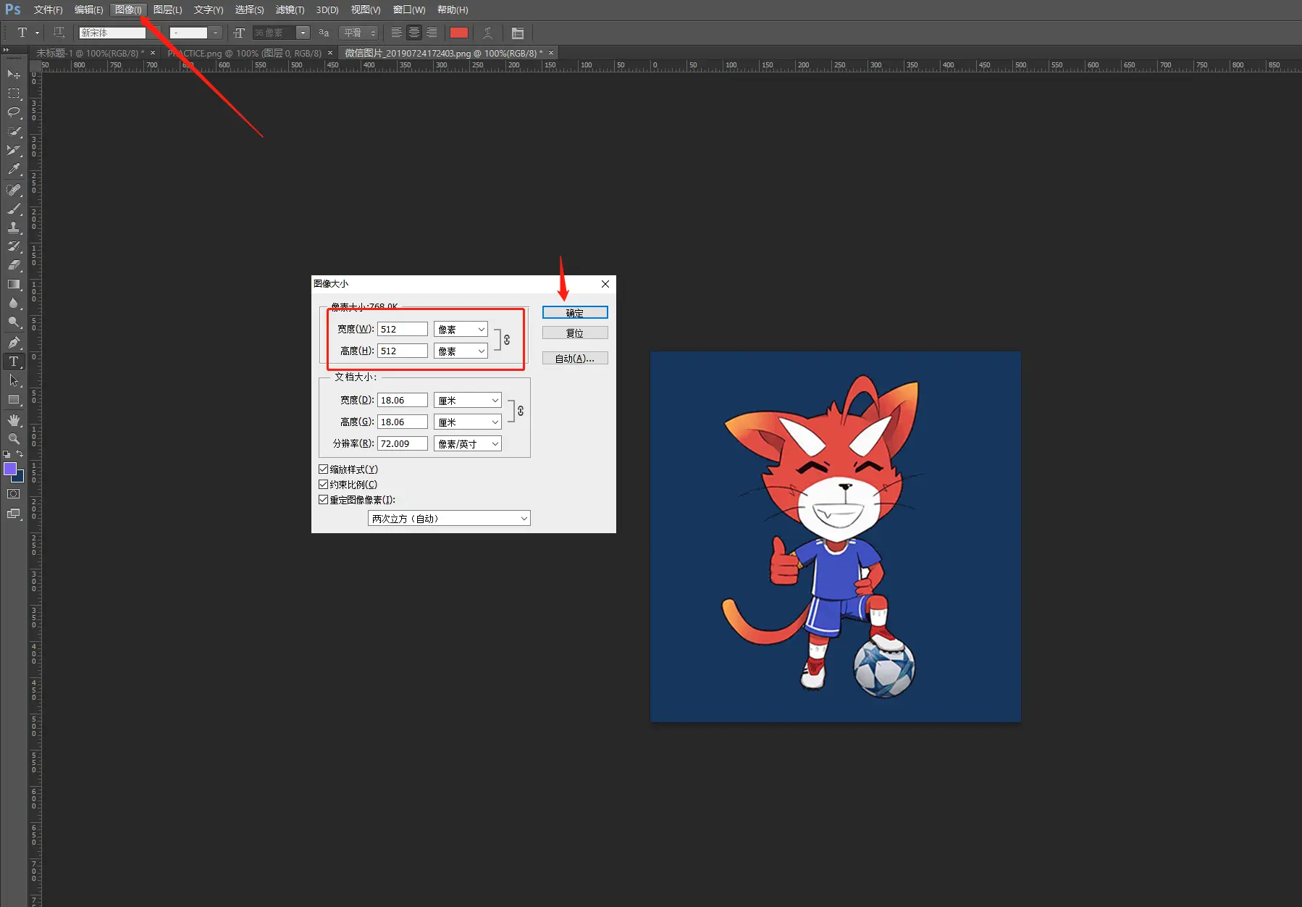Image resolution: width=1302 pixels, height=907 pixels.
Task: Expand the 两次立方（自动）resampling dropdown
Action: tap(449, 519)
